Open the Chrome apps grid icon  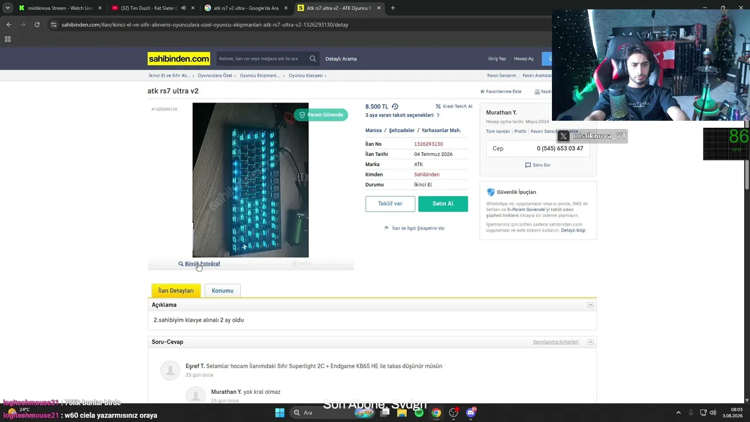coord(8,39)
